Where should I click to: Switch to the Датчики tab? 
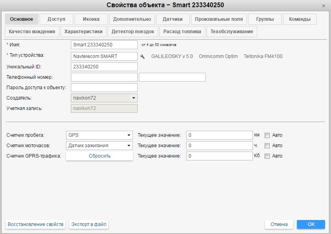[173, 19]
